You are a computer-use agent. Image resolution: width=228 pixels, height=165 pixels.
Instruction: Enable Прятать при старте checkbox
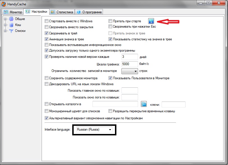point(110,21)
